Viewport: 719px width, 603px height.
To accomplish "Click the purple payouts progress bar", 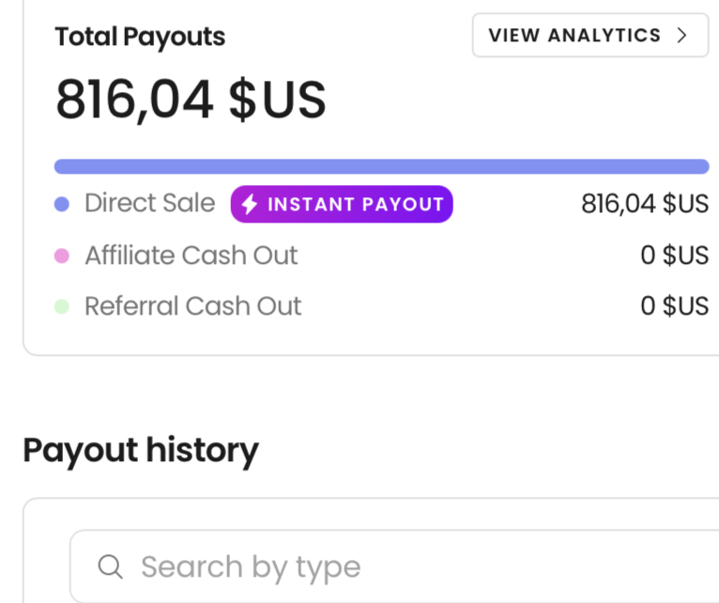I will coord(381,166).
